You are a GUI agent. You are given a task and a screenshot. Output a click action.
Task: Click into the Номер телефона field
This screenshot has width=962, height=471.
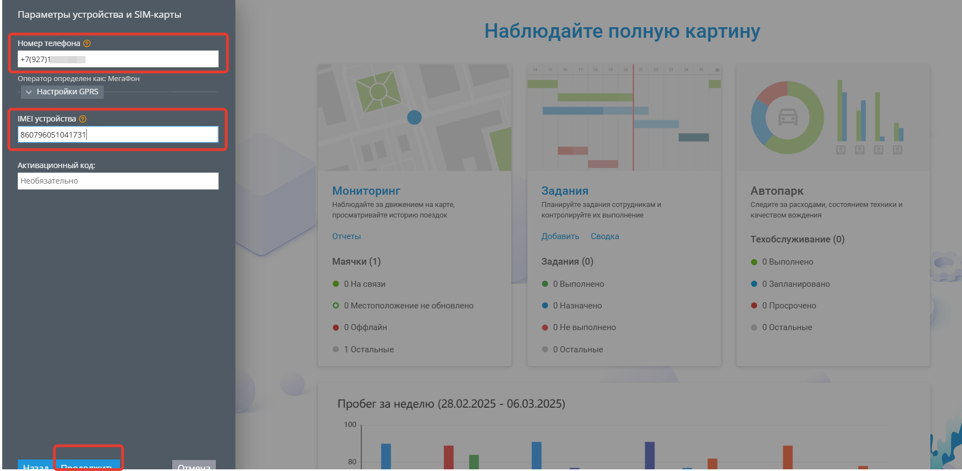[118, 59]
